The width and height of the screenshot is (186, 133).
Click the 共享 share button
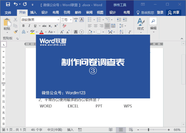point(174,13)
